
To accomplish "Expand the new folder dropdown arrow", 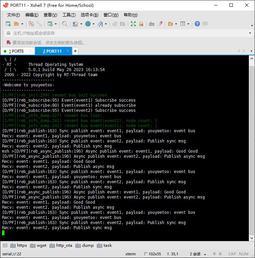I will [x=176, y=24].
